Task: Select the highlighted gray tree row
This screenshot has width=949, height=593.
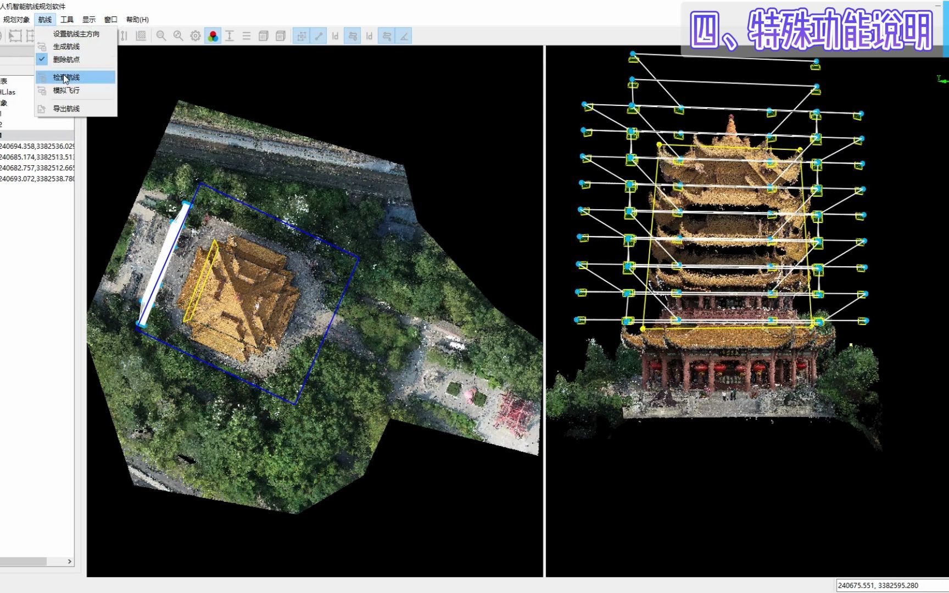Action: click(x=37, y=135)
